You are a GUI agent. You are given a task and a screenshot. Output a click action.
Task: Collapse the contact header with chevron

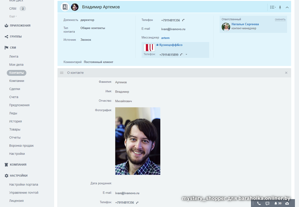(287, 7)
